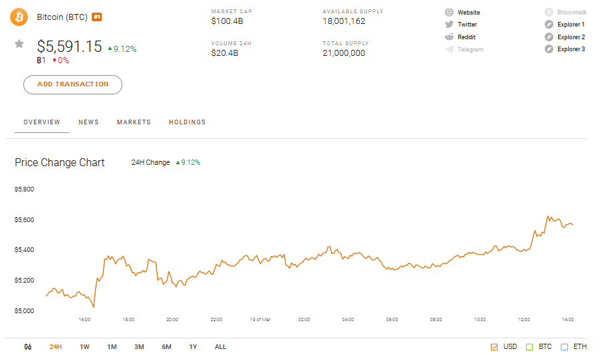Image resolution: width=608 pixels, height=355 pixels.
Task: Switch to the Markets tab
Action: [134, 122]
